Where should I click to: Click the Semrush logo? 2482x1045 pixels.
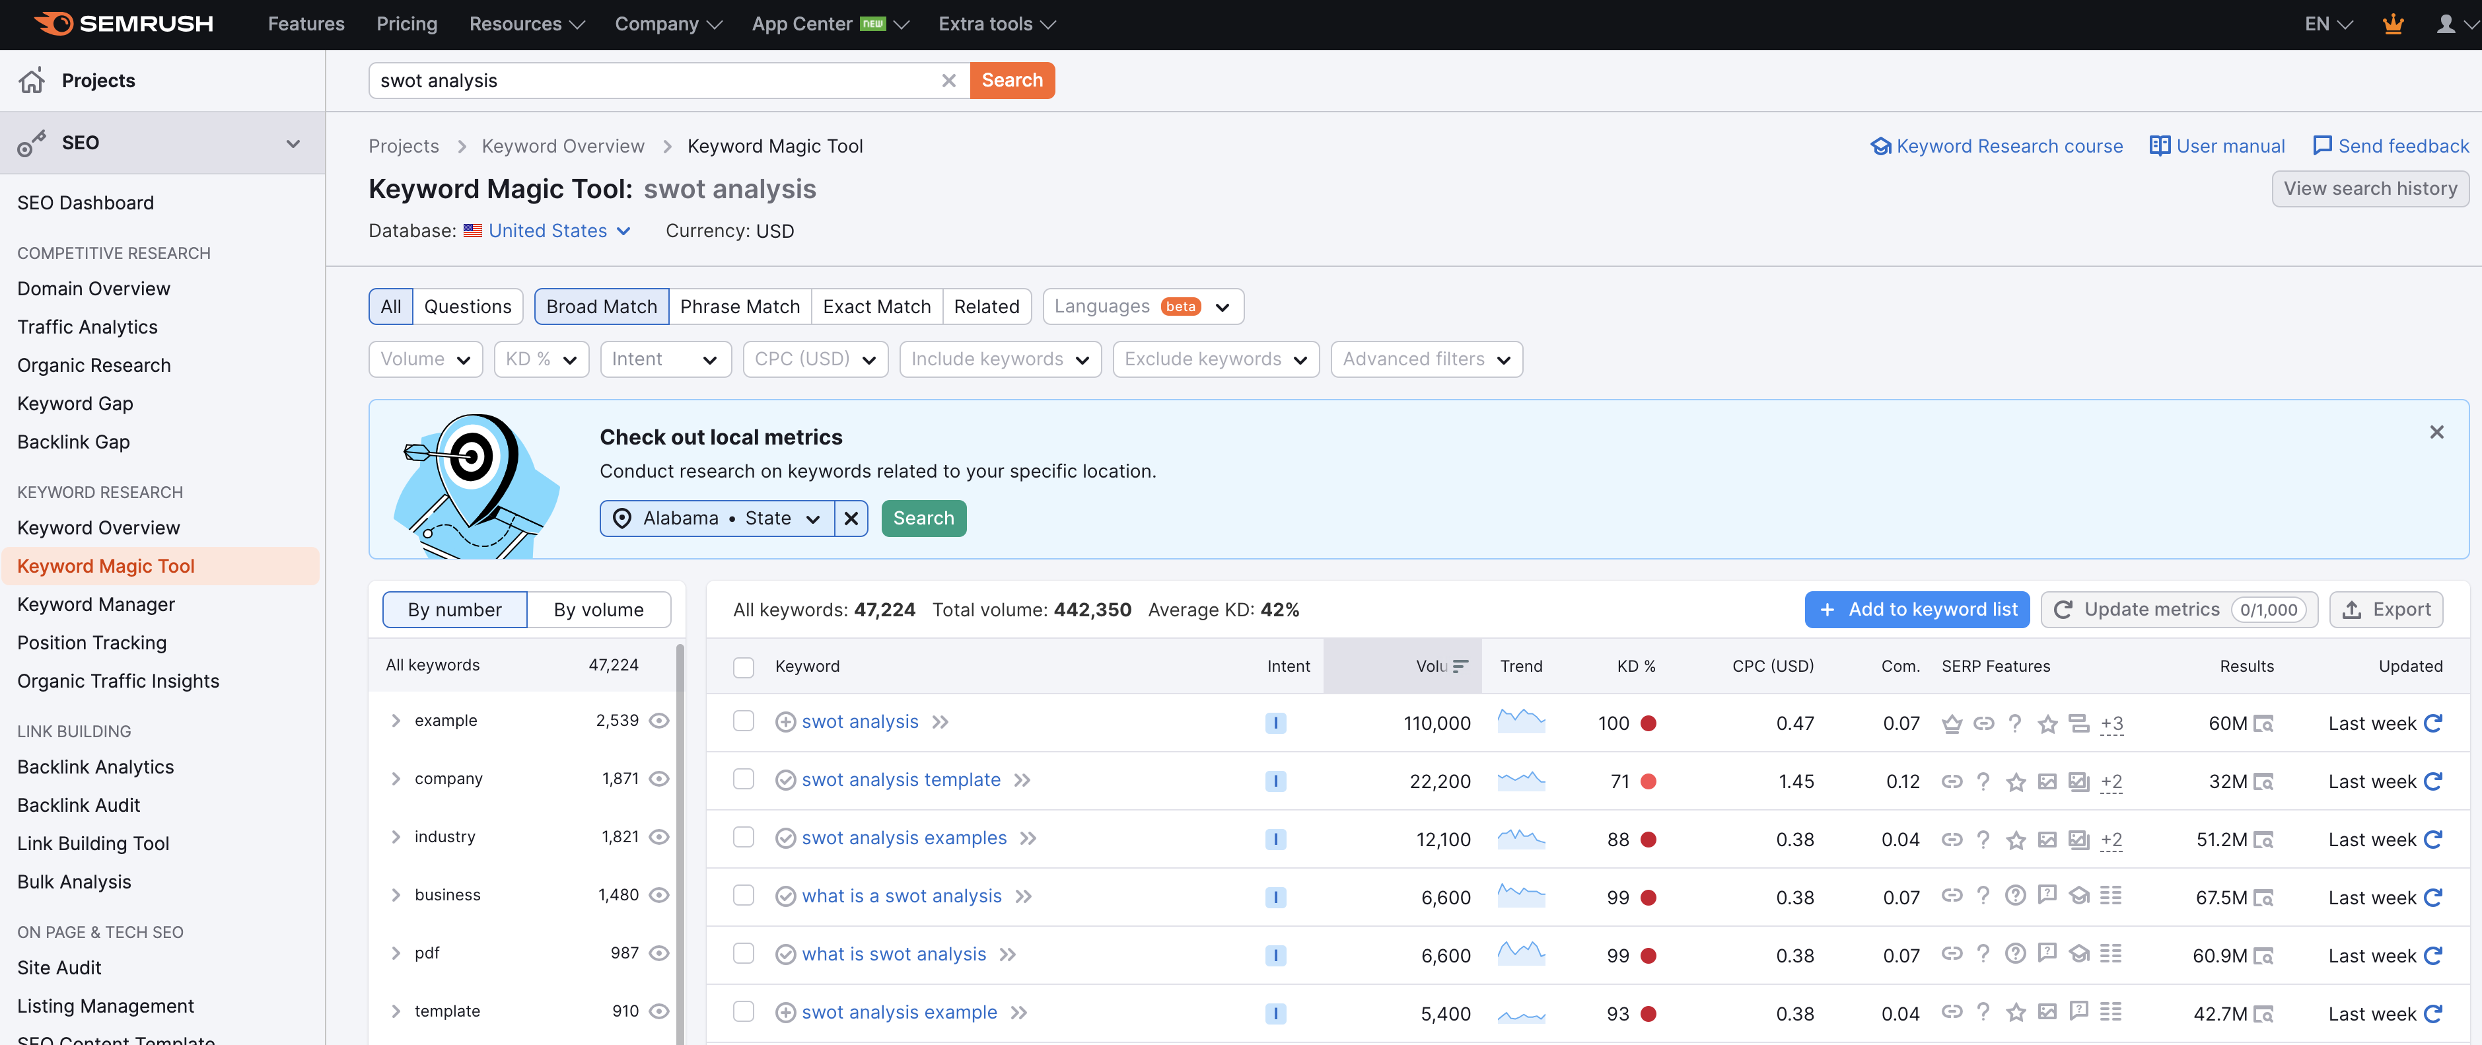[x=124, y=24]
